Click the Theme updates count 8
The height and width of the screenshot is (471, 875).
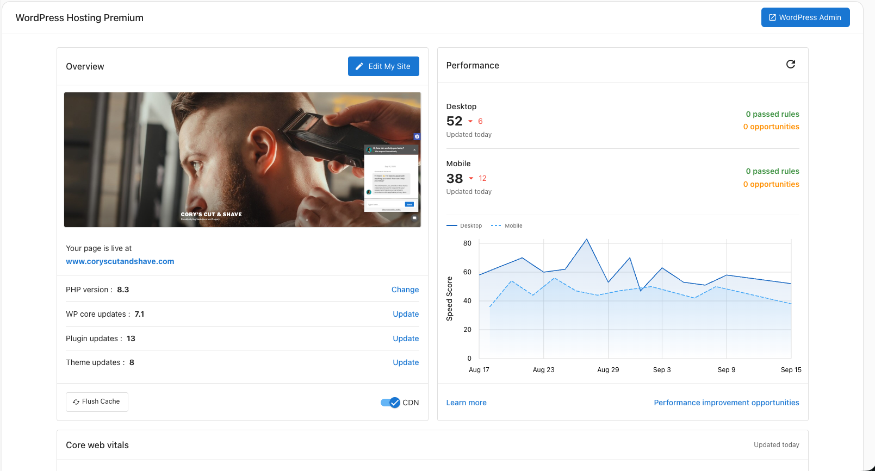pos(132,362)
